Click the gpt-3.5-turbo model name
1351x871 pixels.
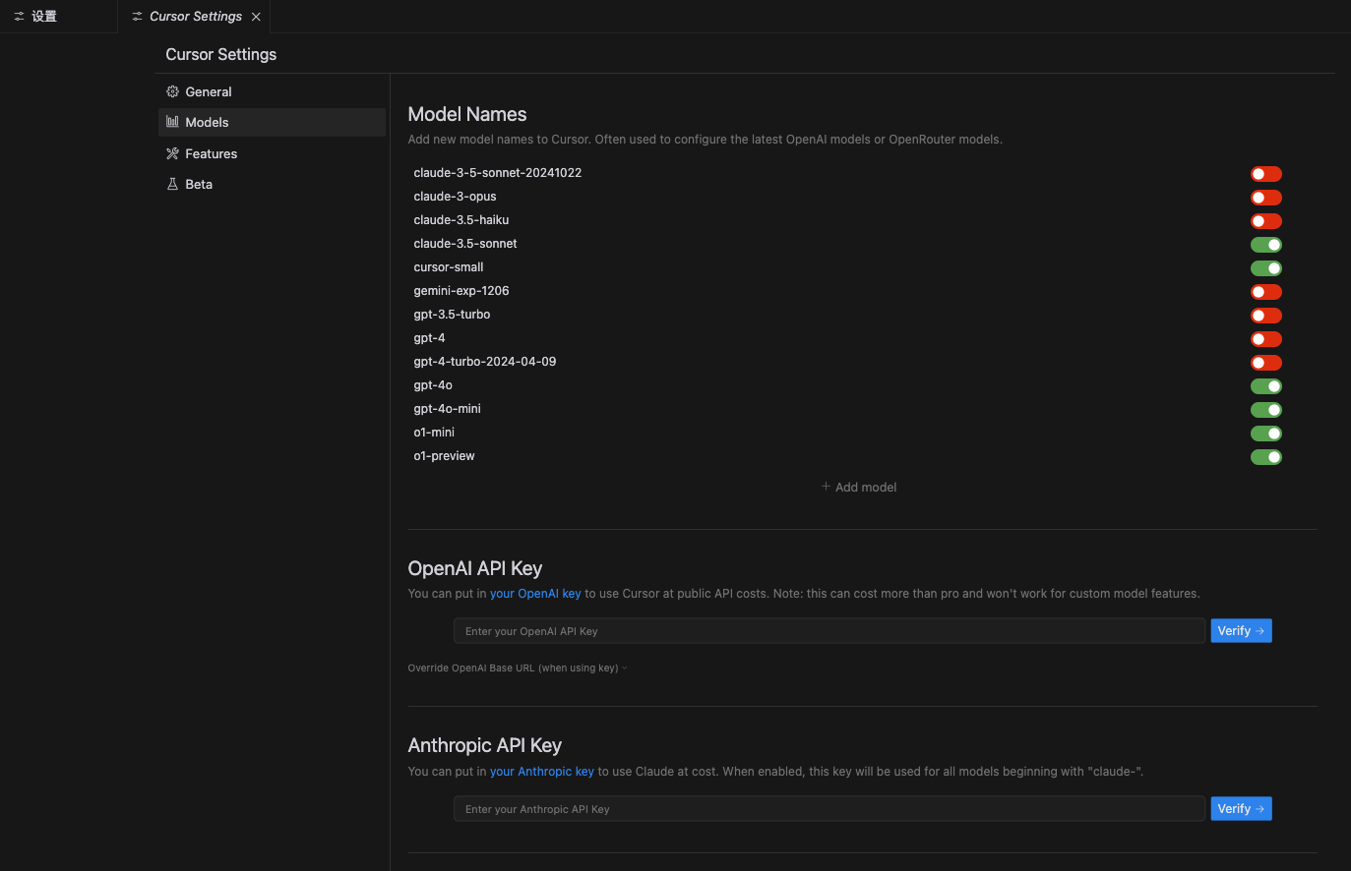pos(452,315)
